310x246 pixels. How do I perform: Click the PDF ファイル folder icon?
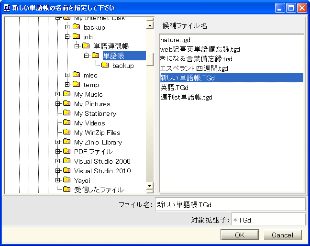coord(67,151)
